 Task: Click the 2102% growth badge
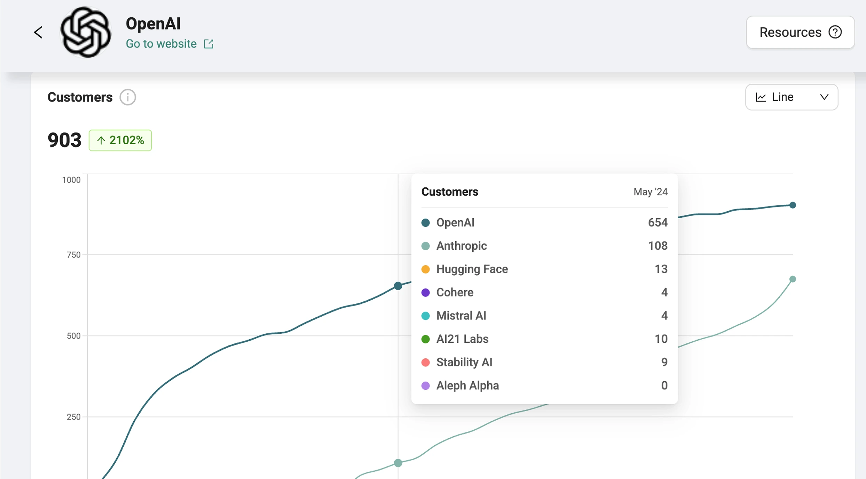coord(120,140)
